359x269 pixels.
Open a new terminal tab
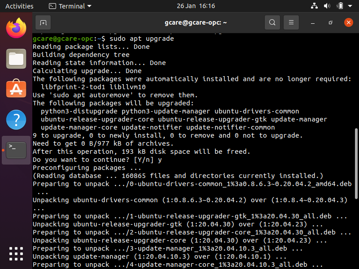(43, 23)
